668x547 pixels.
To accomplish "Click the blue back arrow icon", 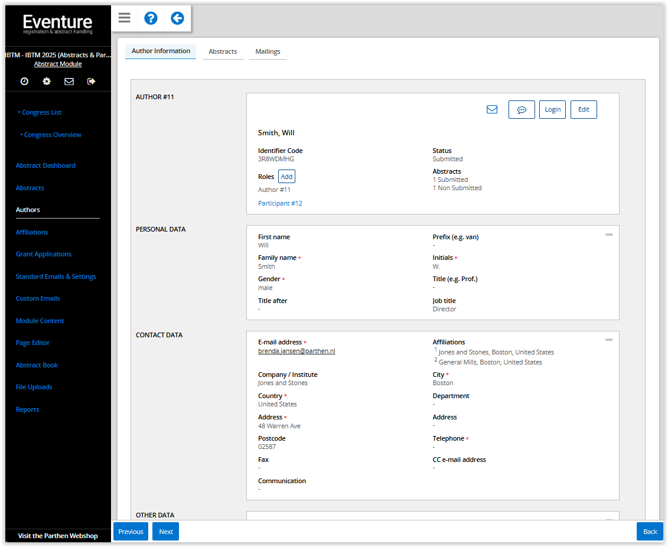I will click(177, 18).
